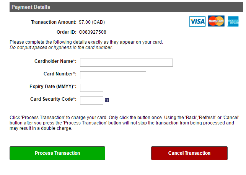The image size is (246, 175).
Task: Click the $7.00 (CAD) transaction amount
Action: (x=92, y=22)
